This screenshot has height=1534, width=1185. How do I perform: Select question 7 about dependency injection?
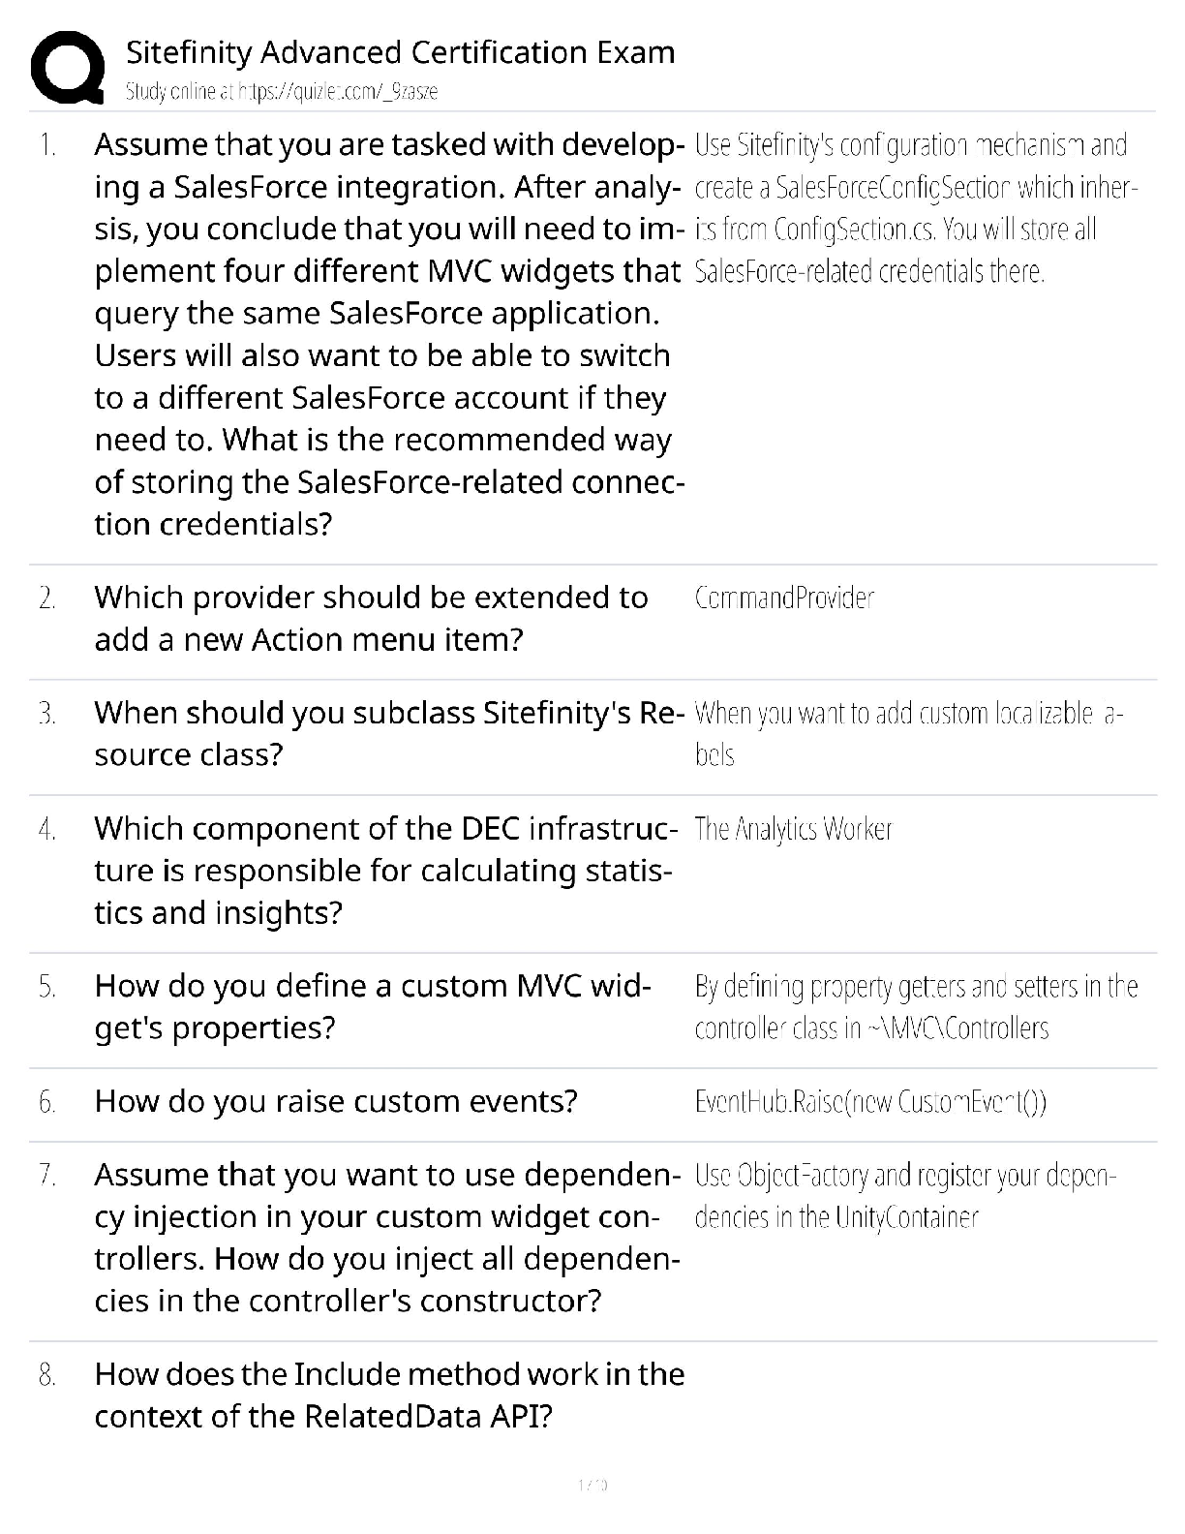pos(386,1237)
